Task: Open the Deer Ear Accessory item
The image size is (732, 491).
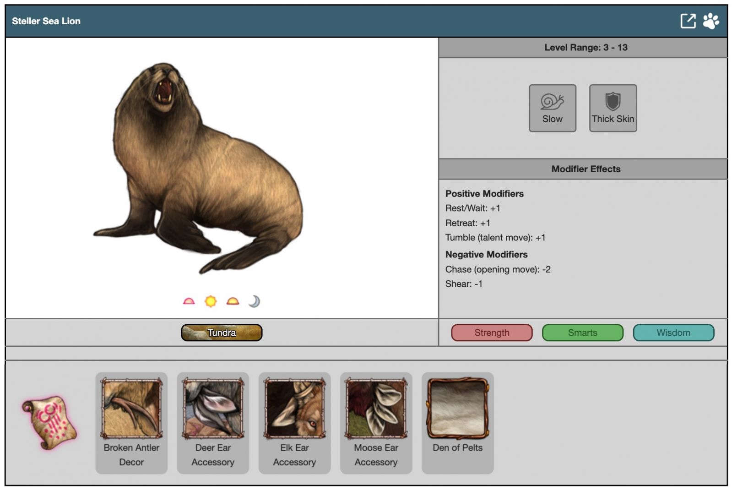Action: point(213,409)
